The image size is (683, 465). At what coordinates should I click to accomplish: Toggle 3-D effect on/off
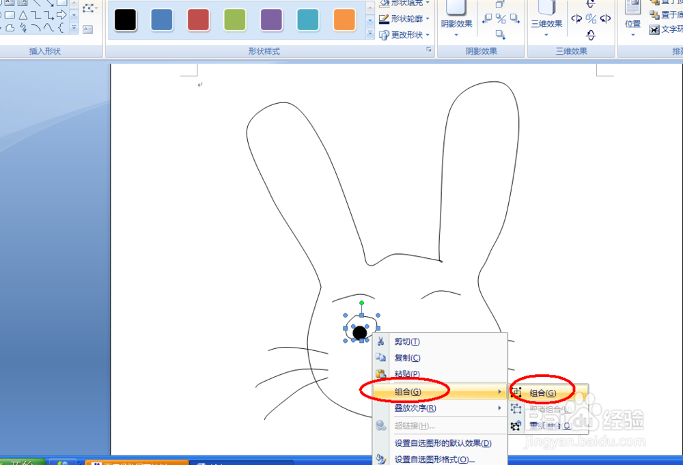(591, 18)
